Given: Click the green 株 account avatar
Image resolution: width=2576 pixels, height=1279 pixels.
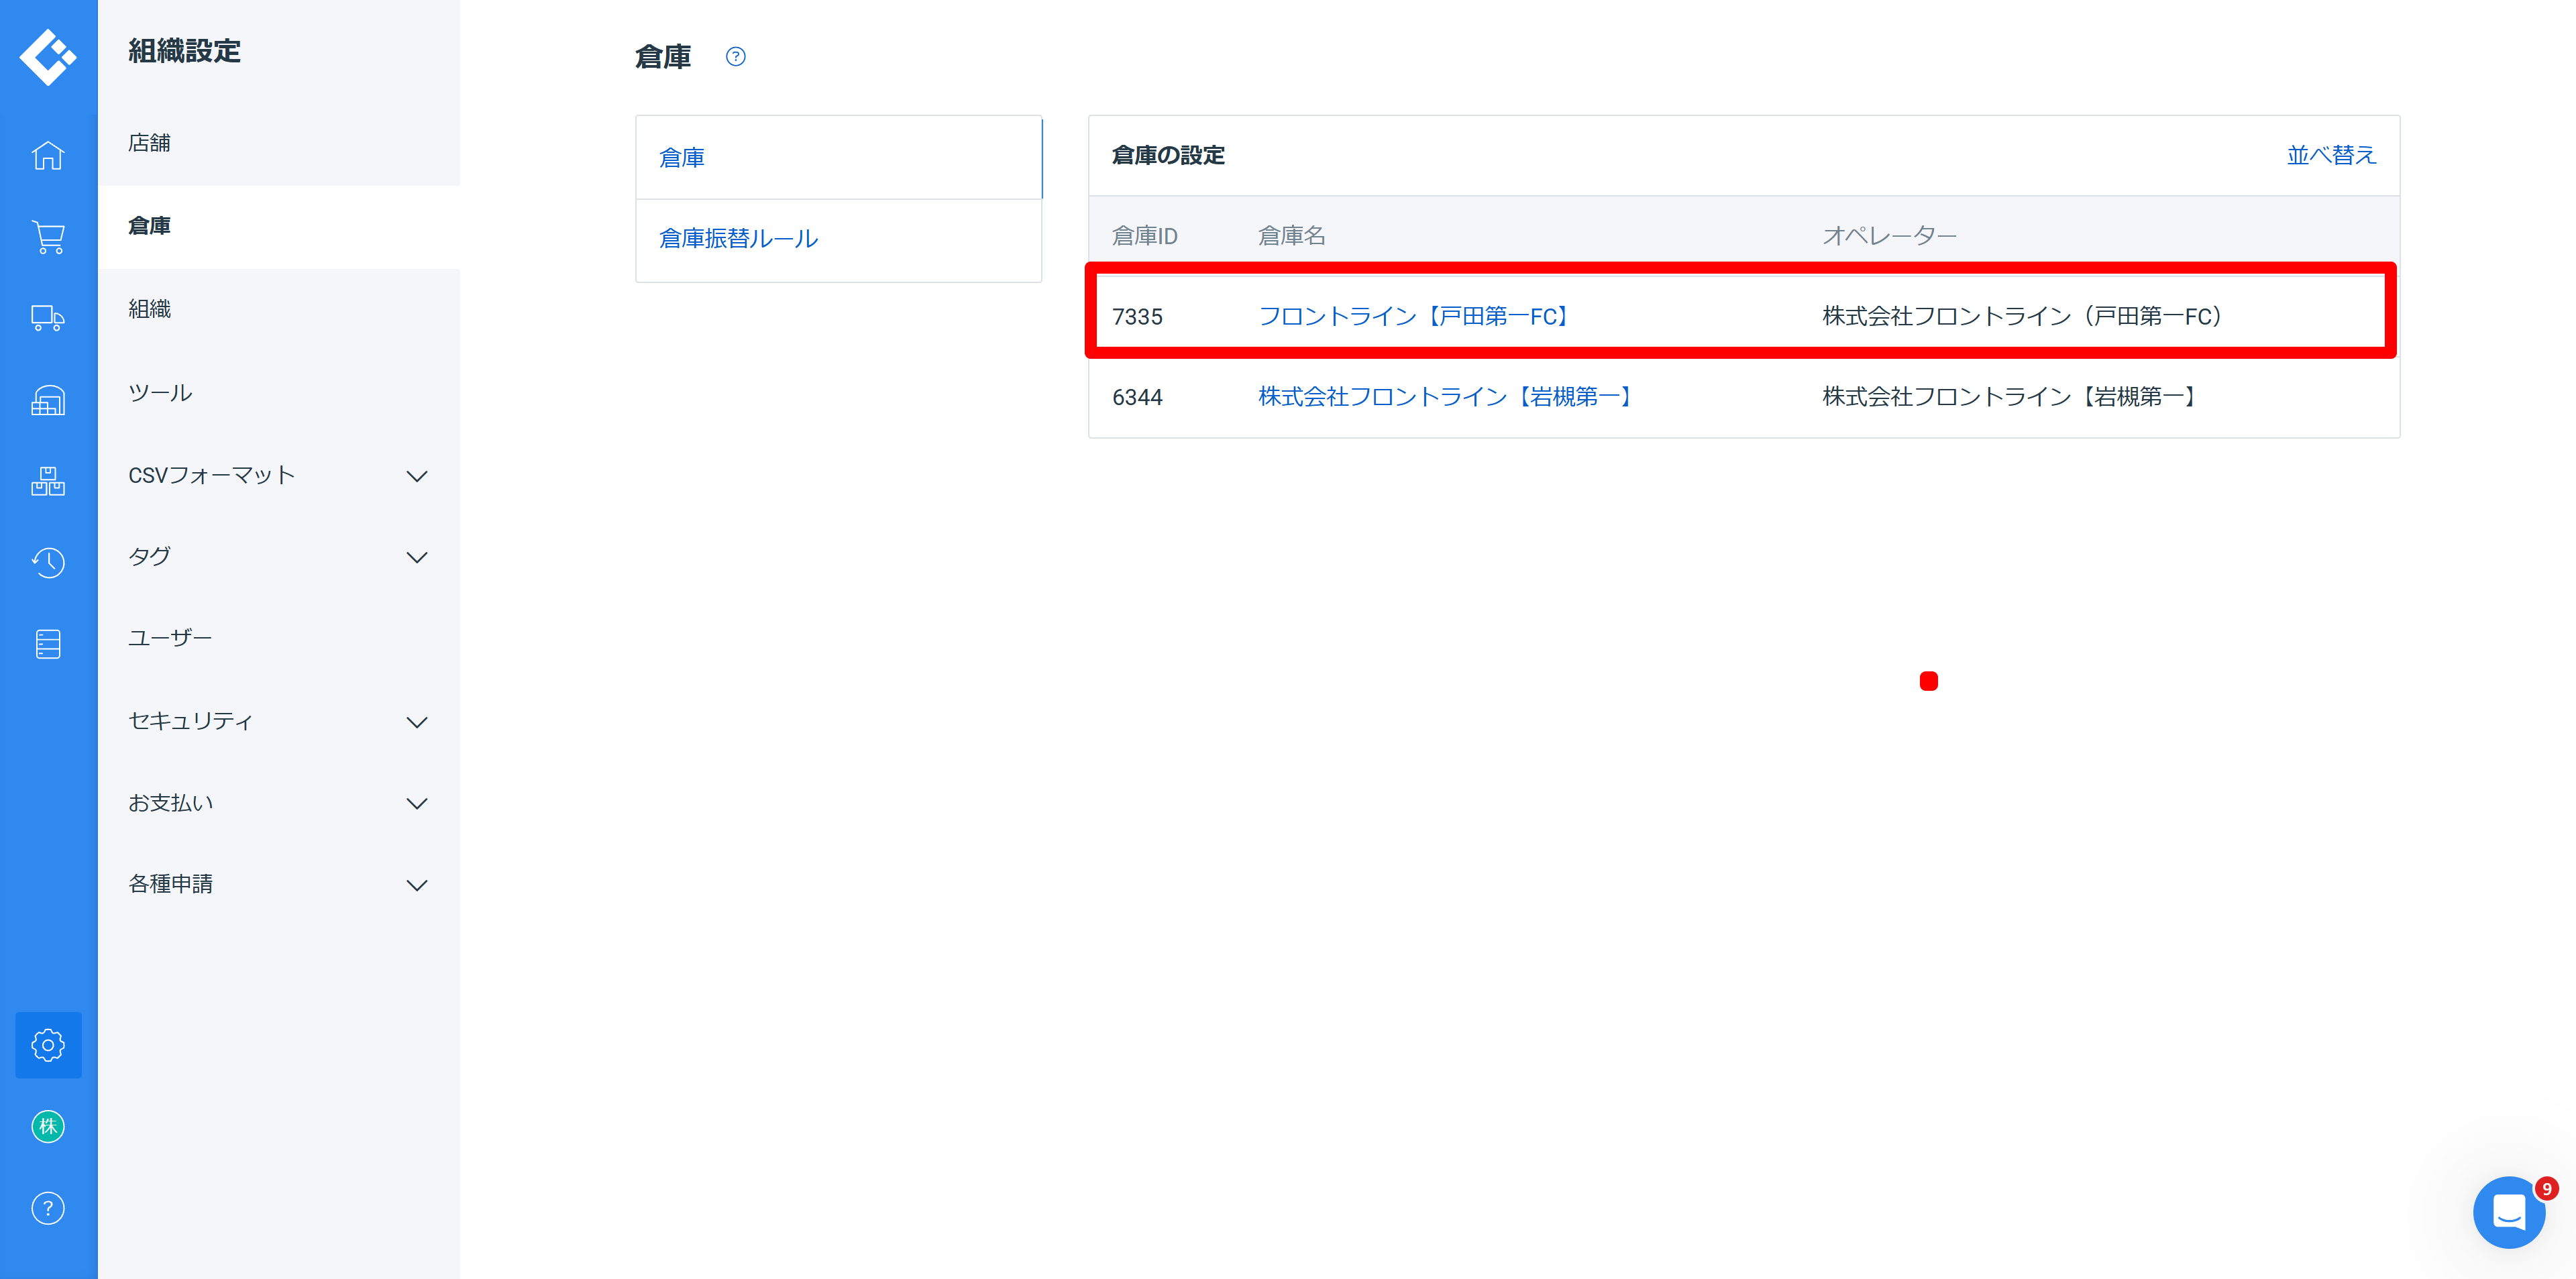Looking at the screenshot, I should coord(48,1127).
